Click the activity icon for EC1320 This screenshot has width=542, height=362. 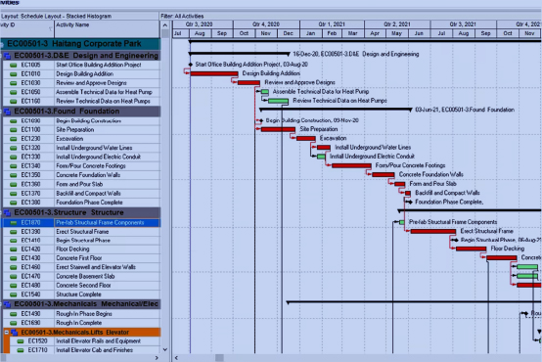tap(13, 148)
